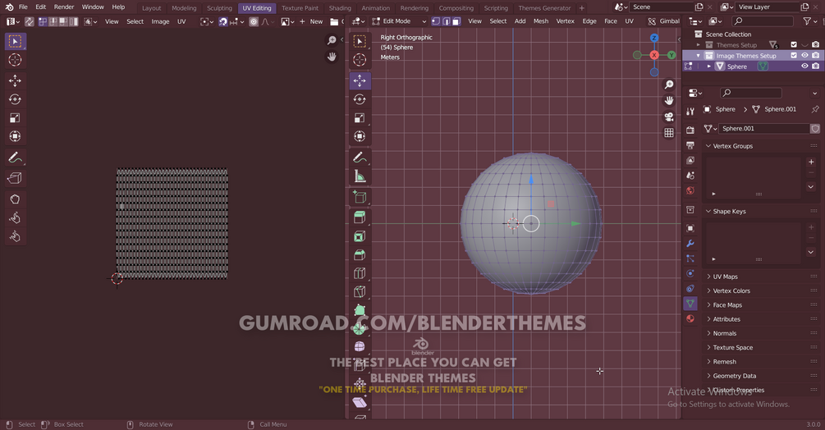Switch to the Shading workspace tab
The image size is (825, 430).
point(340,8)
